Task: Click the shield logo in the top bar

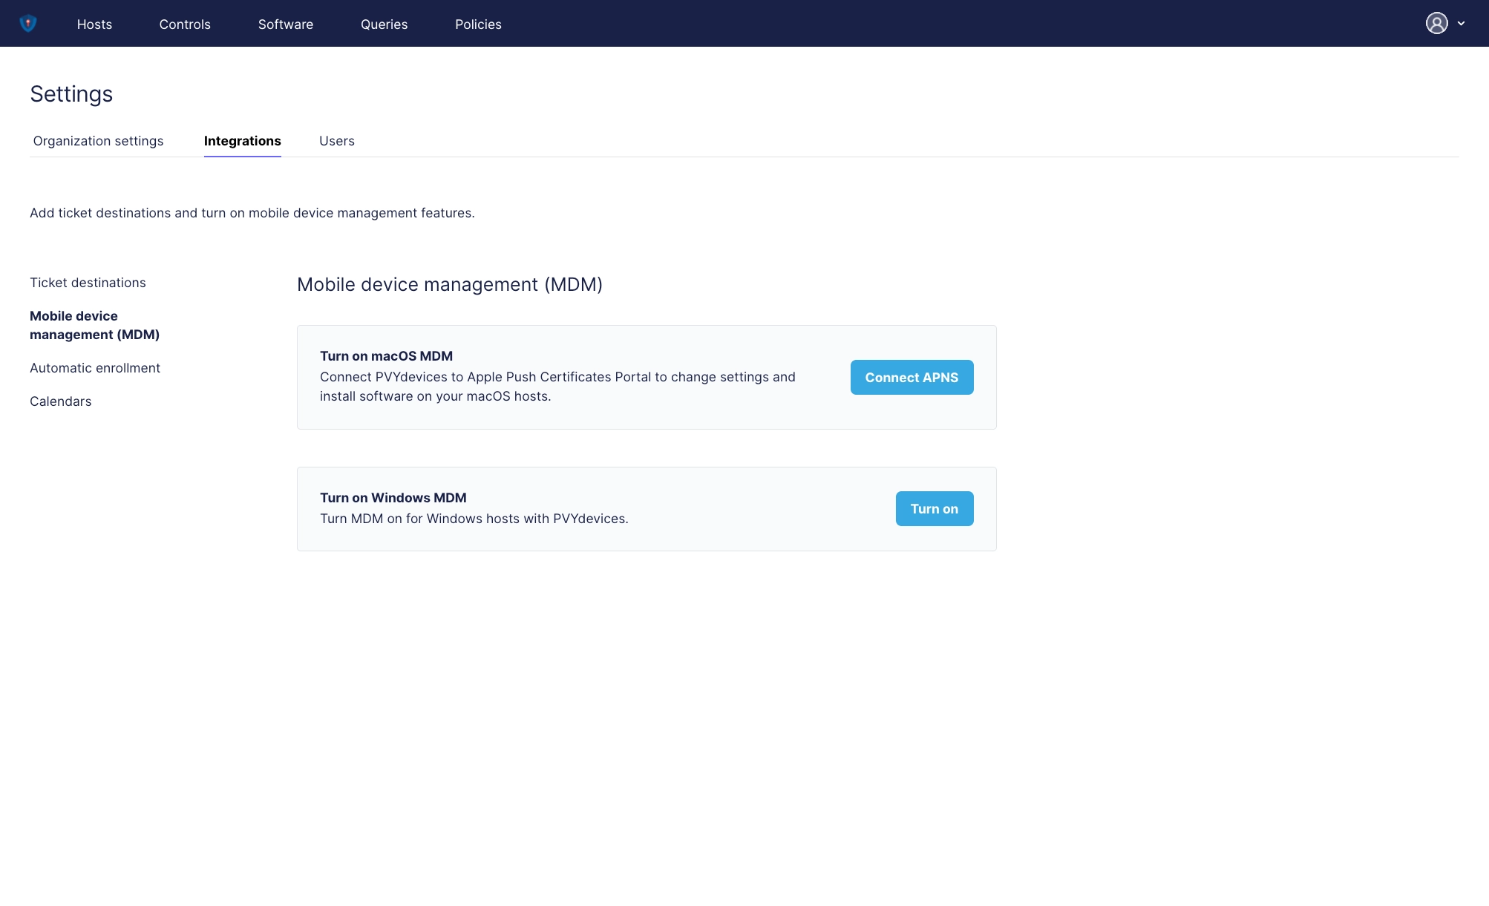Action: 28,24
